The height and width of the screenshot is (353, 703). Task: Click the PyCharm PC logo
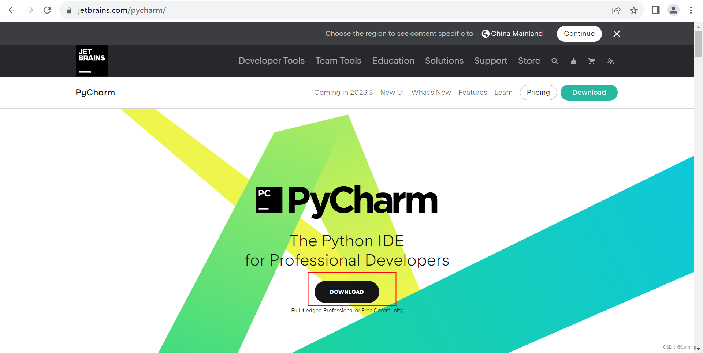(x=268, y=200)
